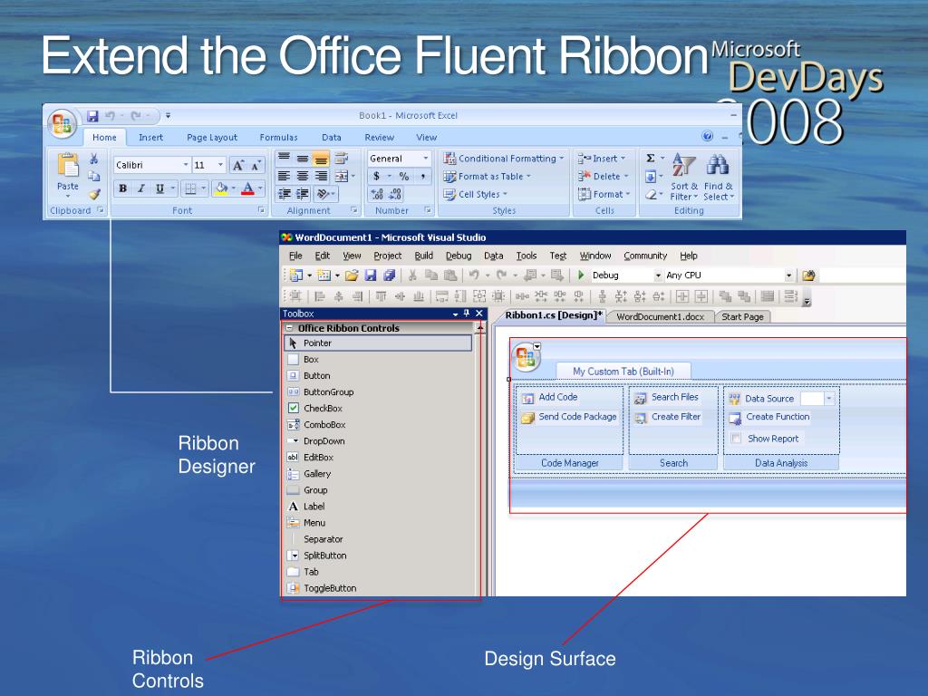Switch to the Insert ribbon tab

(x=151, y=138)
